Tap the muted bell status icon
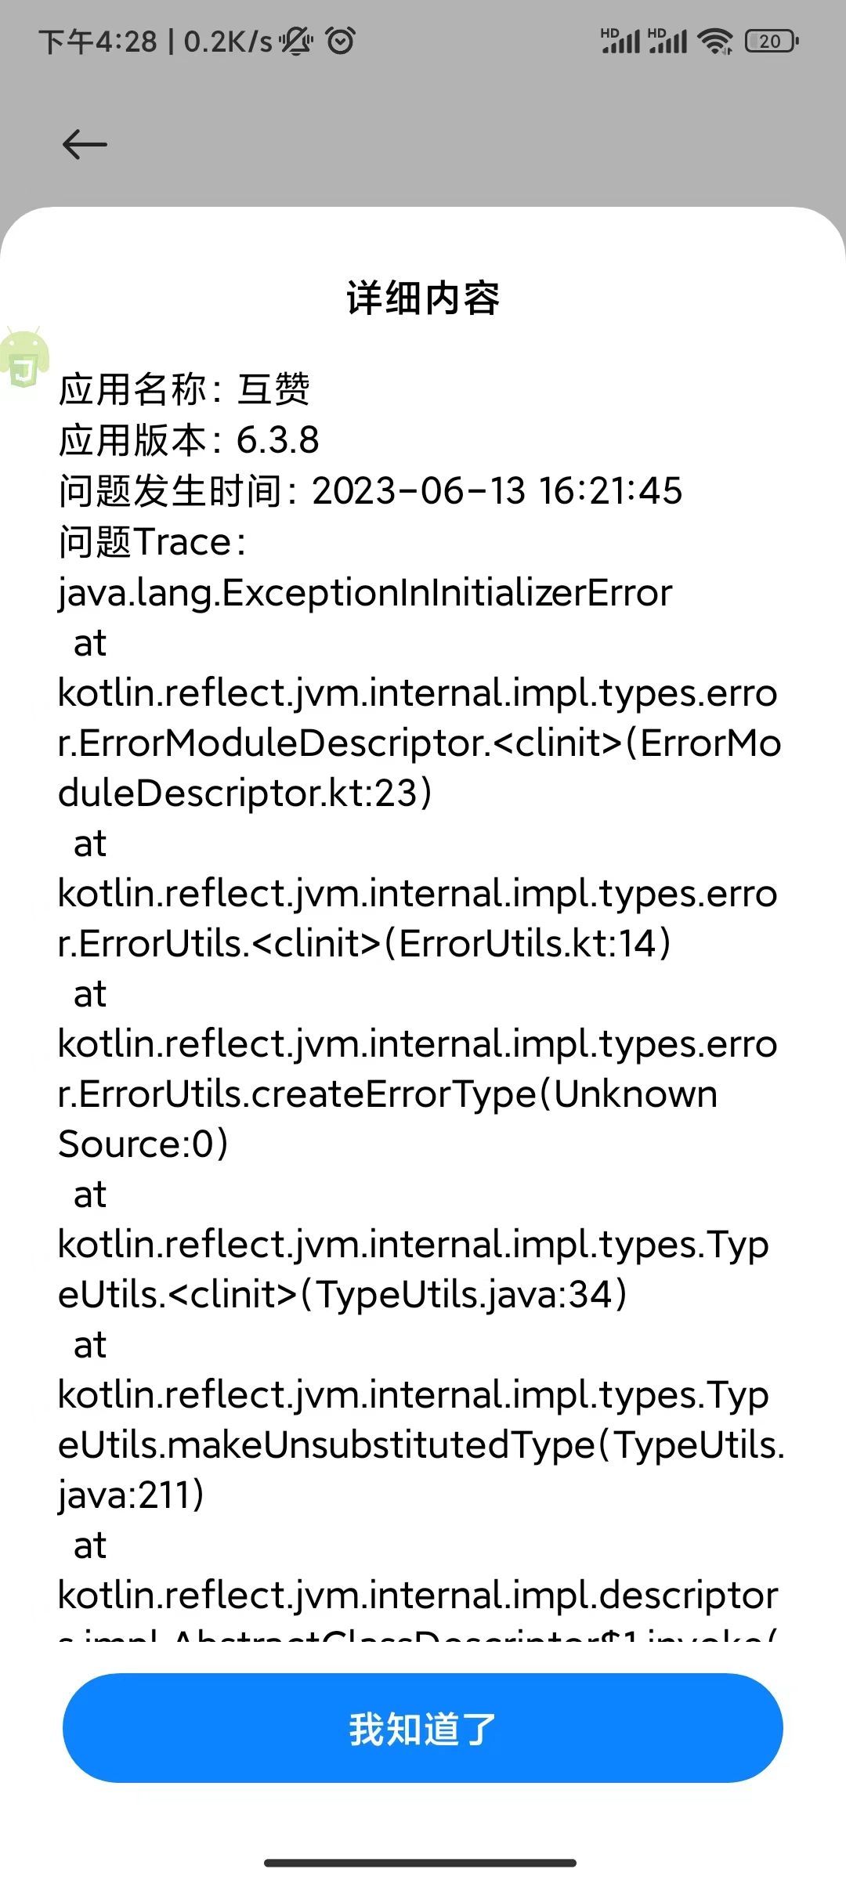The image size is (846, 1880). click(296, 41)
